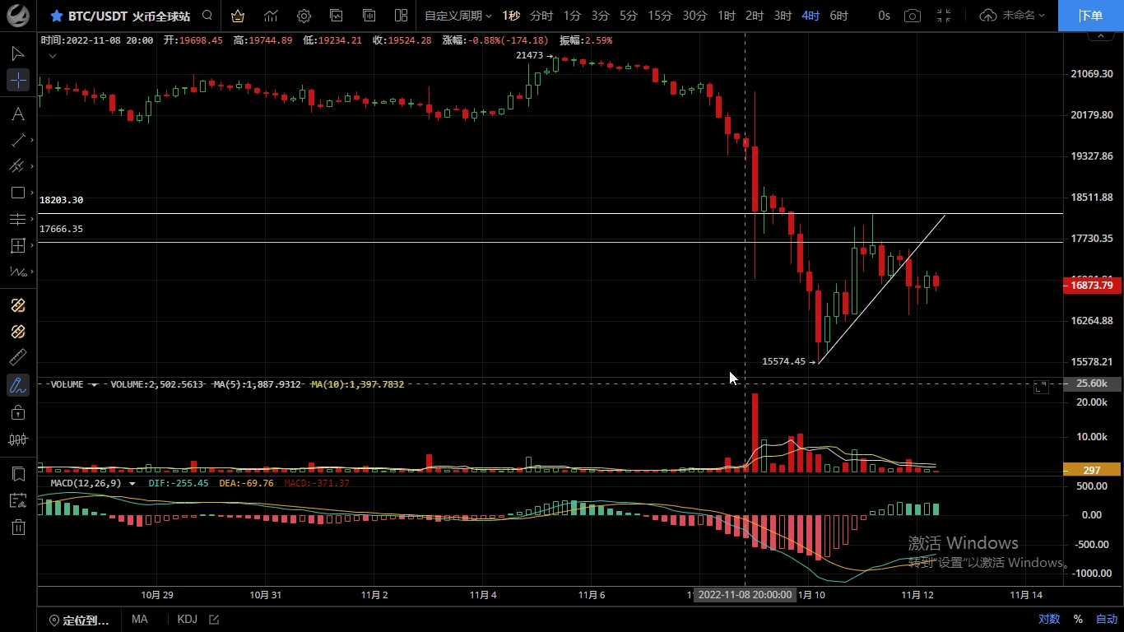The height and width of the screenshot is (632, 1124).
Task: Select the grid box tool
Action: [x=18, y=245]
